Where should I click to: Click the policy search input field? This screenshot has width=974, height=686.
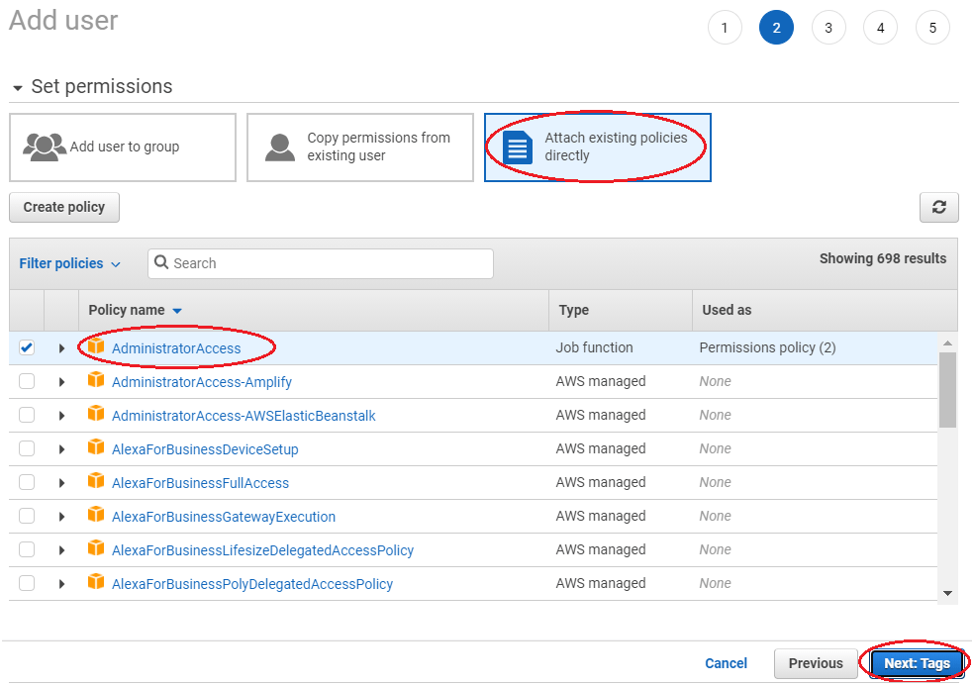321,263
